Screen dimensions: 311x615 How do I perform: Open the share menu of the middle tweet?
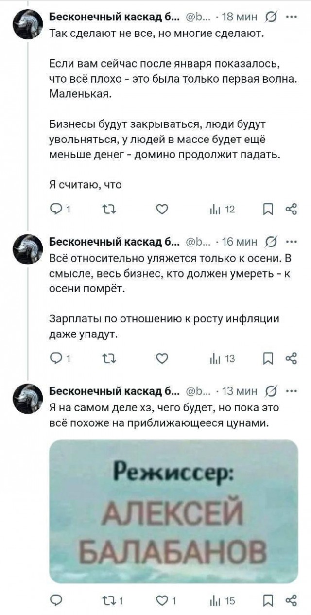(x=291, y=358)
